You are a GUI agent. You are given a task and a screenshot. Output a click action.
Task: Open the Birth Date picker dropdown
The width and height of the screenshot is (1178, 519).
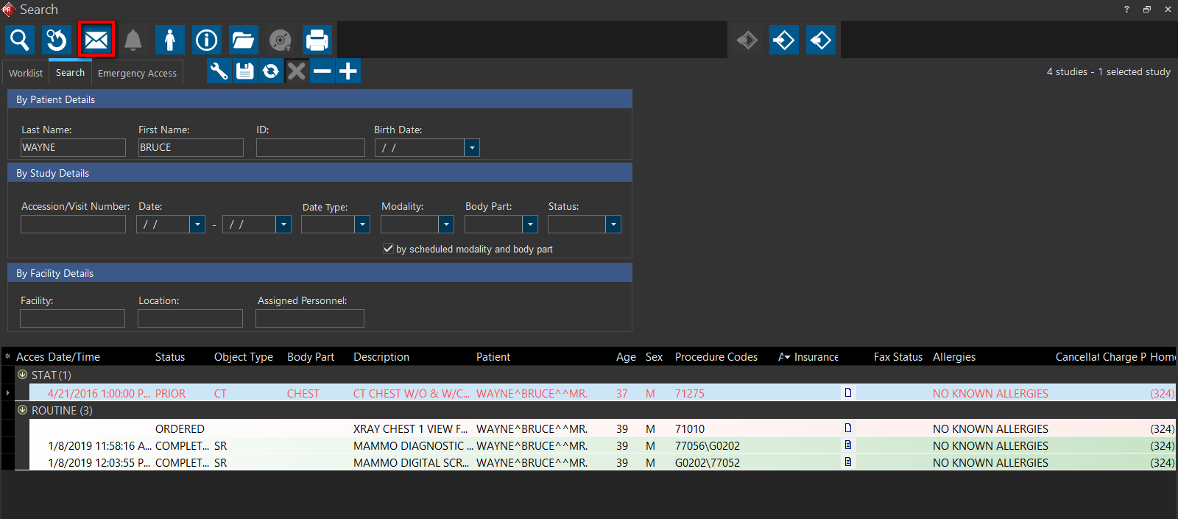(x=472, y=148)
